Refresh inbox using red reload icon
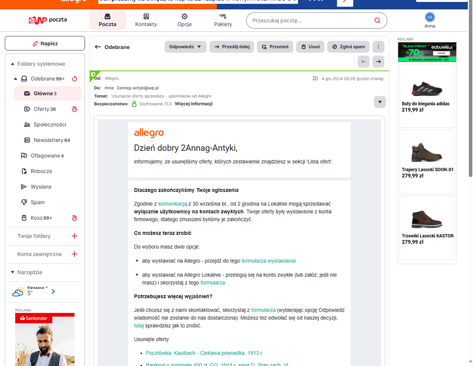This screenshot has width=473, height=366. pyautogui.click(x=74, y=78)
